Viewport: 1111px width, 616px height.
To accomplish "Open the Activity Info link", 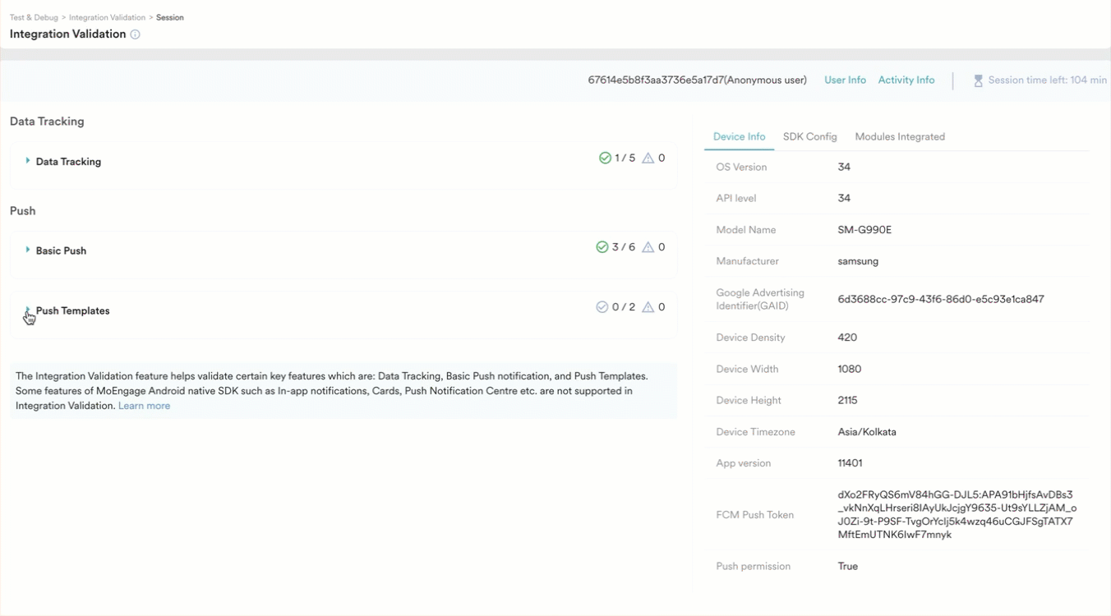I will coord(906,80).
